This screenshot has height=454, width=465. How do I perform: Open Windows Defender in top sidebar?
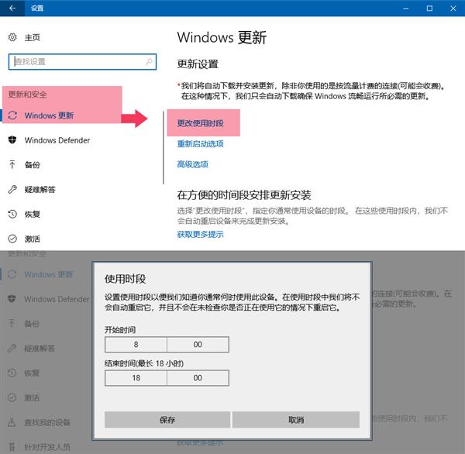(x=57, y=140)
